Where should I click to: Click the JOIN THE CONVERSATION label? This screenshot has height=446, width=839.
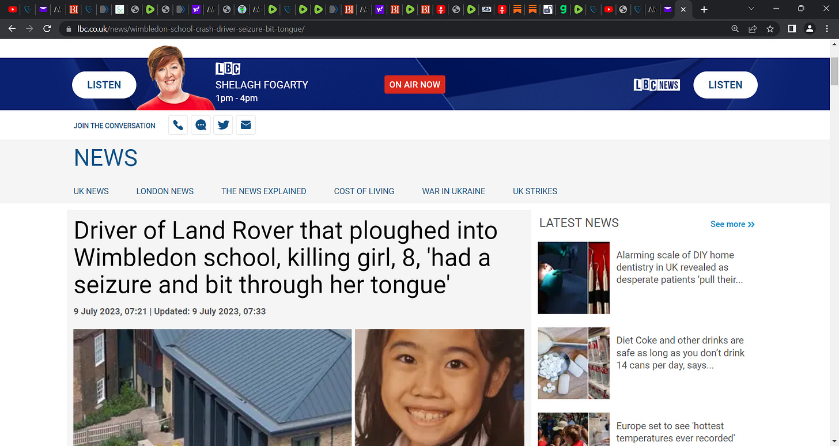click(x=115, y=126)
